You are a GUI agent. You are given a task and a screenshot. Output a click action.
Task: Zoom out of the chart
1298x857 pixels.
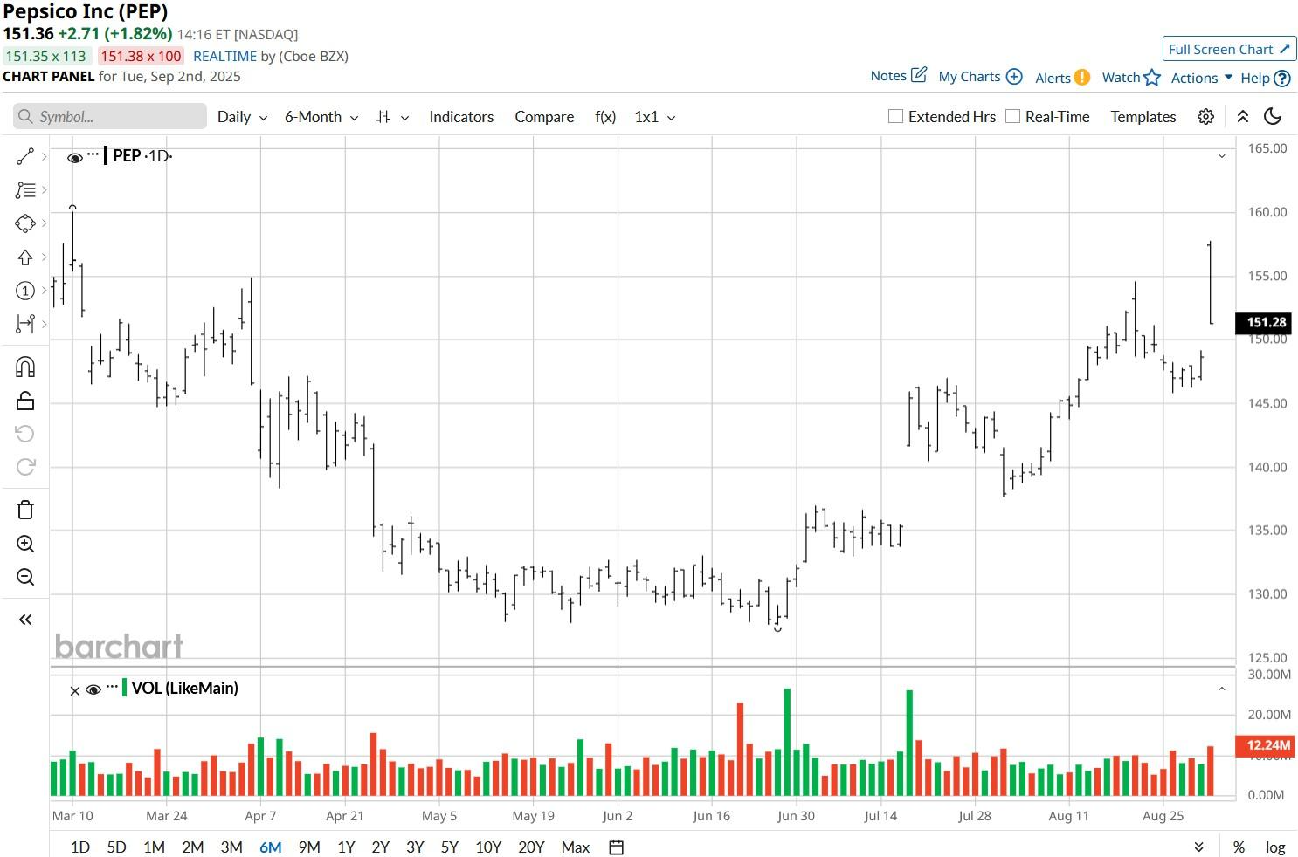pos(25,577)
